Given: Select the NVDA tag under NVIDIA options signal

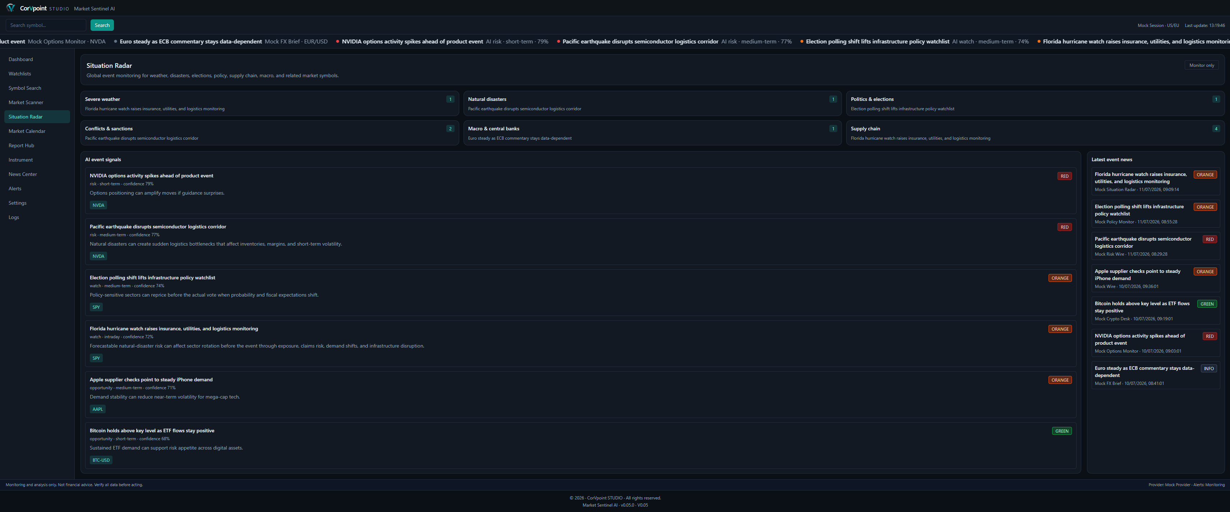Looking at the screenshot, I should pyautogui.click(x=98, y=205).
